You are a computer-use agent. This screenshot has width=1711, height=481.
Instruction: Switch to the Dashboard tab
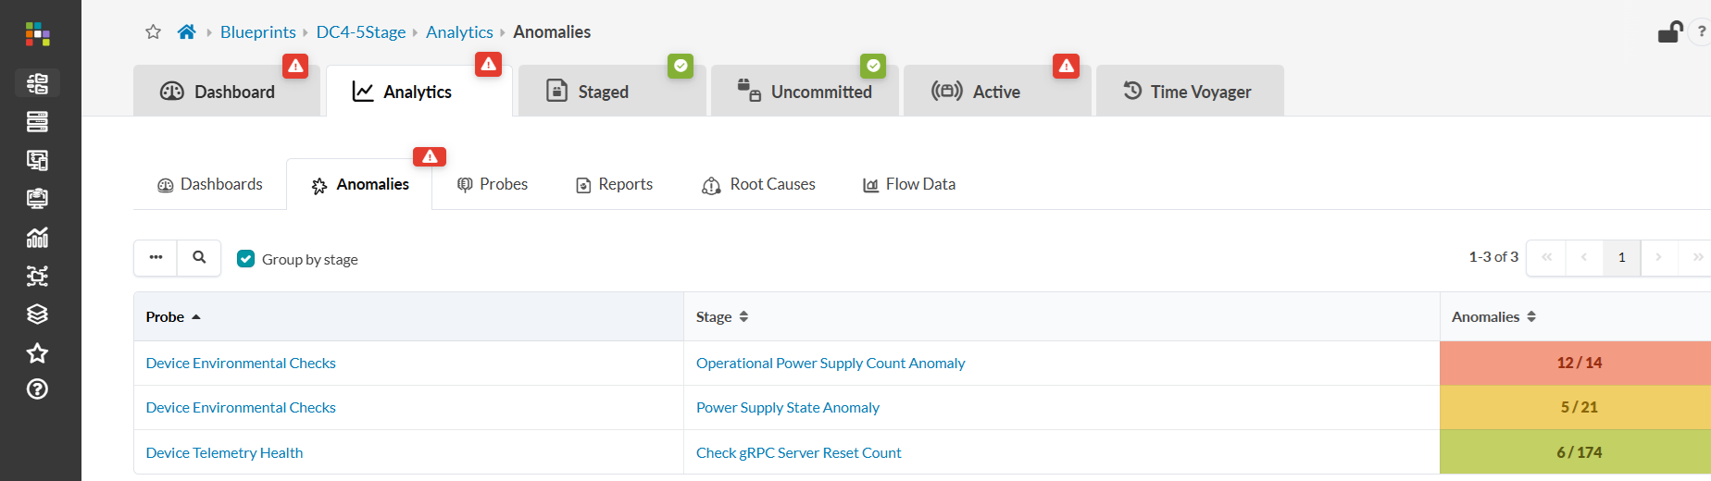pos(227,91)
